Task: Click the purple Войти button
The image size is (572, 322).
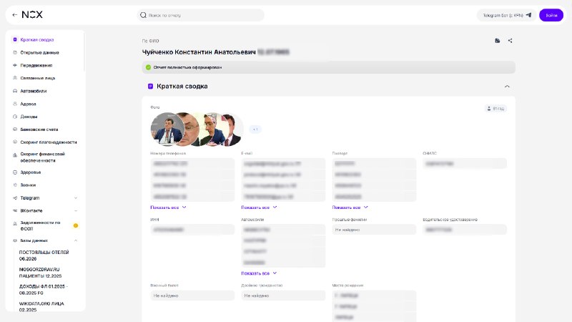Action: pos(551,15)
